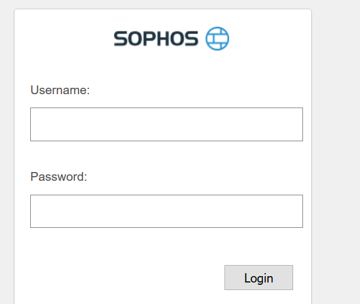Place cursor in the box under Username
This screenshot has height=304, width=360.
(x=166, y=124)
